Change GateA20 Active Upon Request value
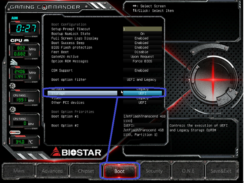This screenshot has height=183, width=244. [x=142, y=57]
